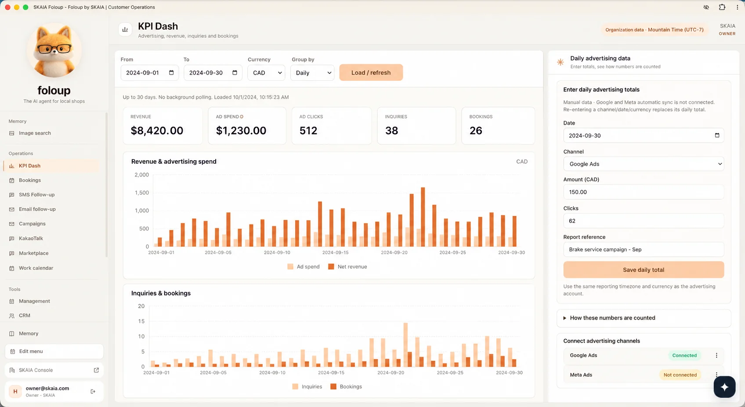Screen dimensions: 745x407
Task: Open the SKAIA Console link
Action: [x=54, y=370]
